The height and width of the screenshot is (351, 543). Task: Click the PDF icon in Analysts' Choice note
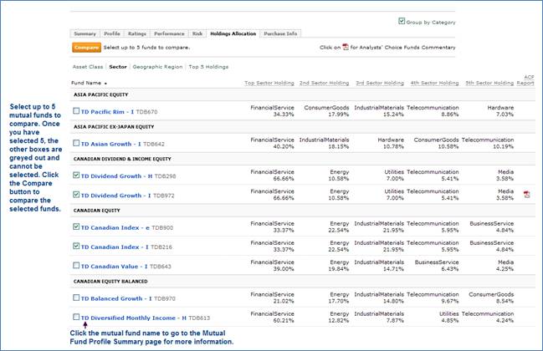(346, 47)
